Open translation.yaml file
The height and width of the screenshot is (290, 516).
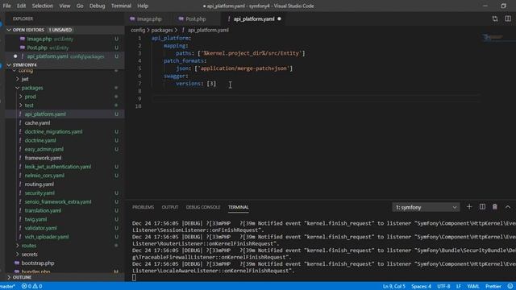43,211
